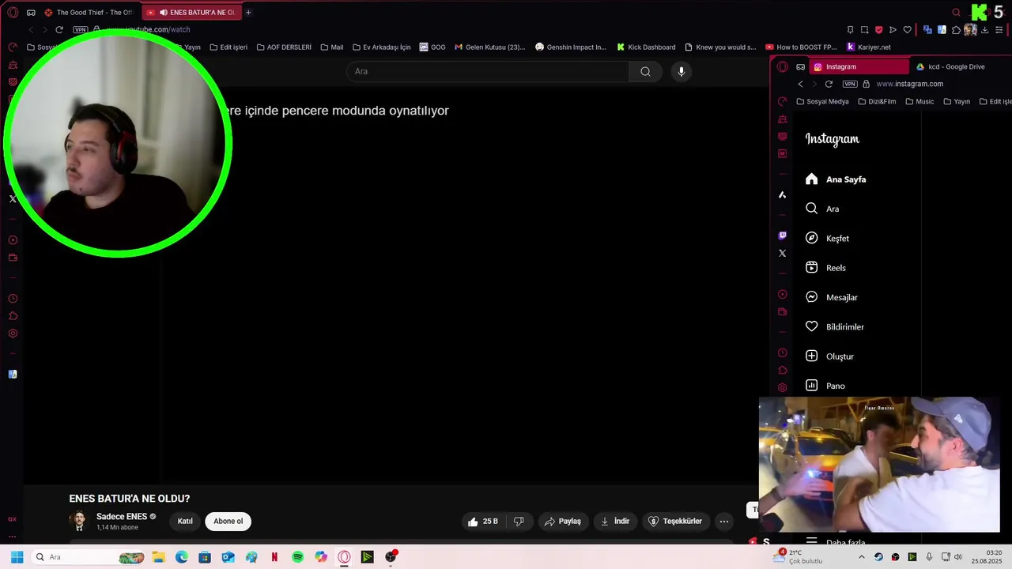Toggle VPN badge in Instagram window

[850, 84]
